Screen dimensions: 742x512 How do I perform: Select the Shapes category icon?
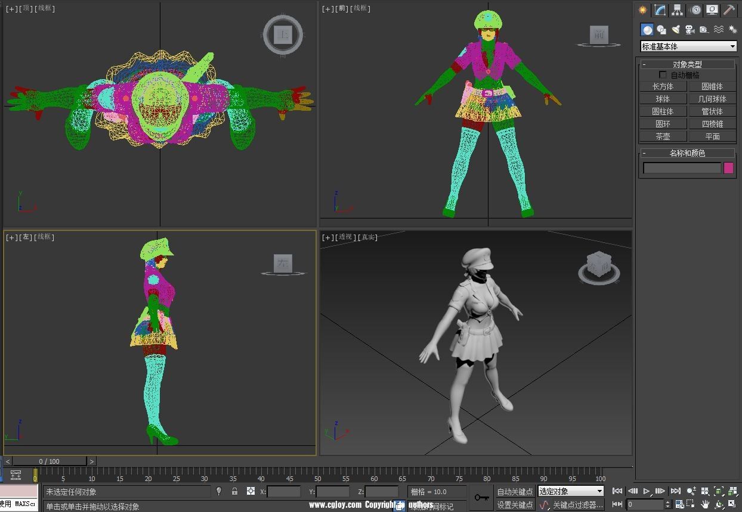[x=661, y=29]
